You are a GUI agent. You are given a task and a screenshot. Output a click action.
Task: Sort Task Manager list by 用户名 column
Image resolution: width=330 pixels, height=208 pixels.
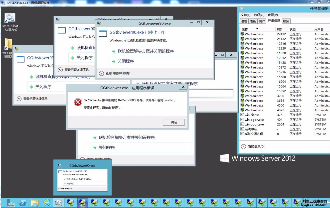pyautogui.click(x=321, y=29)
